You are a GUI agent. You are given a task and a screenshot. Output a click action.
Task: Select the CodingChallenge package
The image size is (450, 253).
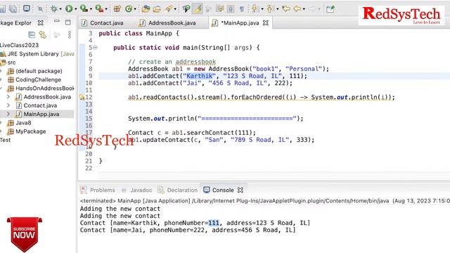[34, 79]
